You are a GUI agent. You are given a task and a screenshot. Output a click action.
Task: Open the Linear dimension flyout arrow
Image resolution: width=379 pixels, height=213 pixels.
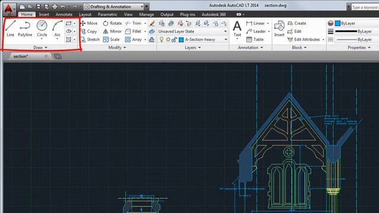coord(268,23)
